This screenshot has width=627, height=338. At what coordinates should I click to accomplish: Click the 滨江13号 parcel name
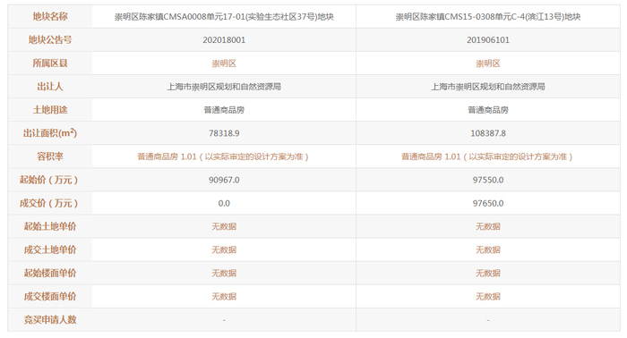(488, 17)
